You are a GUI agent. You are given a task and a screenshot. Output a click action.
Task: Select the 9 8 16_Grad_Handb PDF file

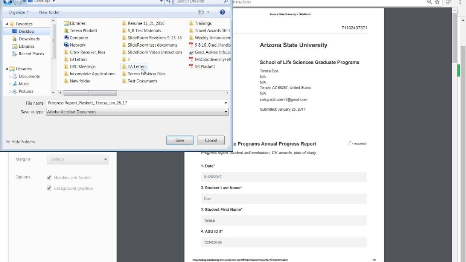pyautogui.click(x=210, y=45)
